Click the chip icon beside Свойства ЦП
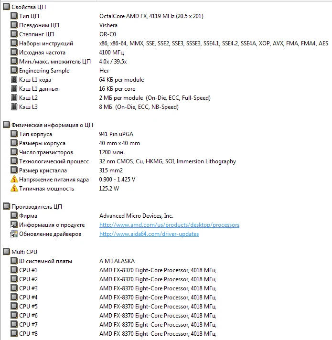This screenshot has height=340, width=332. coord(6,7)
